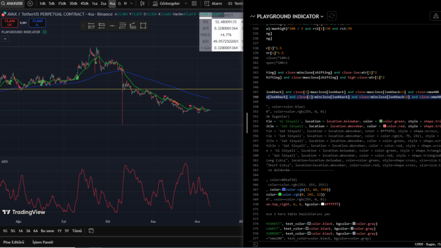This screenshot has width=441, height=248.
Task: Set the date range to 1Y
Action: click(x=59, y=231)
